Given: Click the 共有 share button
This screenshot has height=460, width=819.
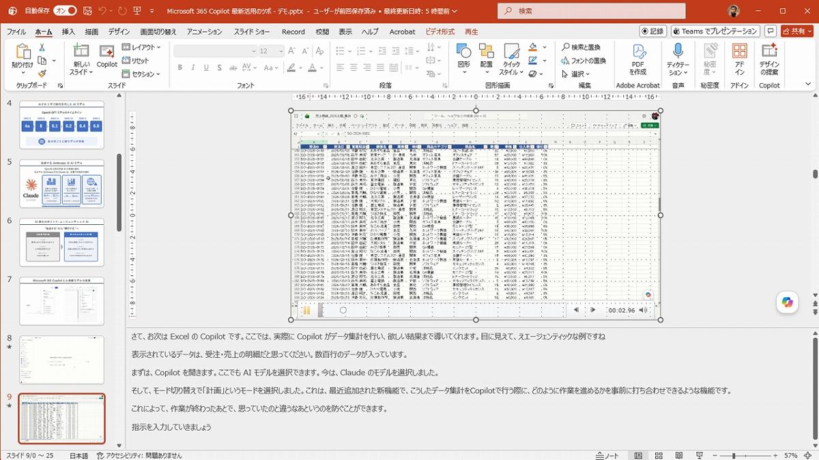Looking at the screenshot, I should coord(796,31).
